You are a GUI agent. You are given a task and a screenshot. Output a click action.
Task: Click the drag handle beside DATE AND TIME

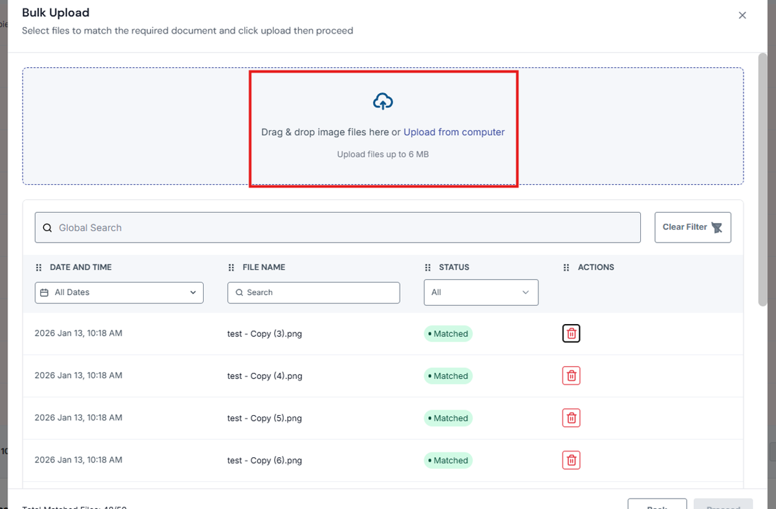39,267
